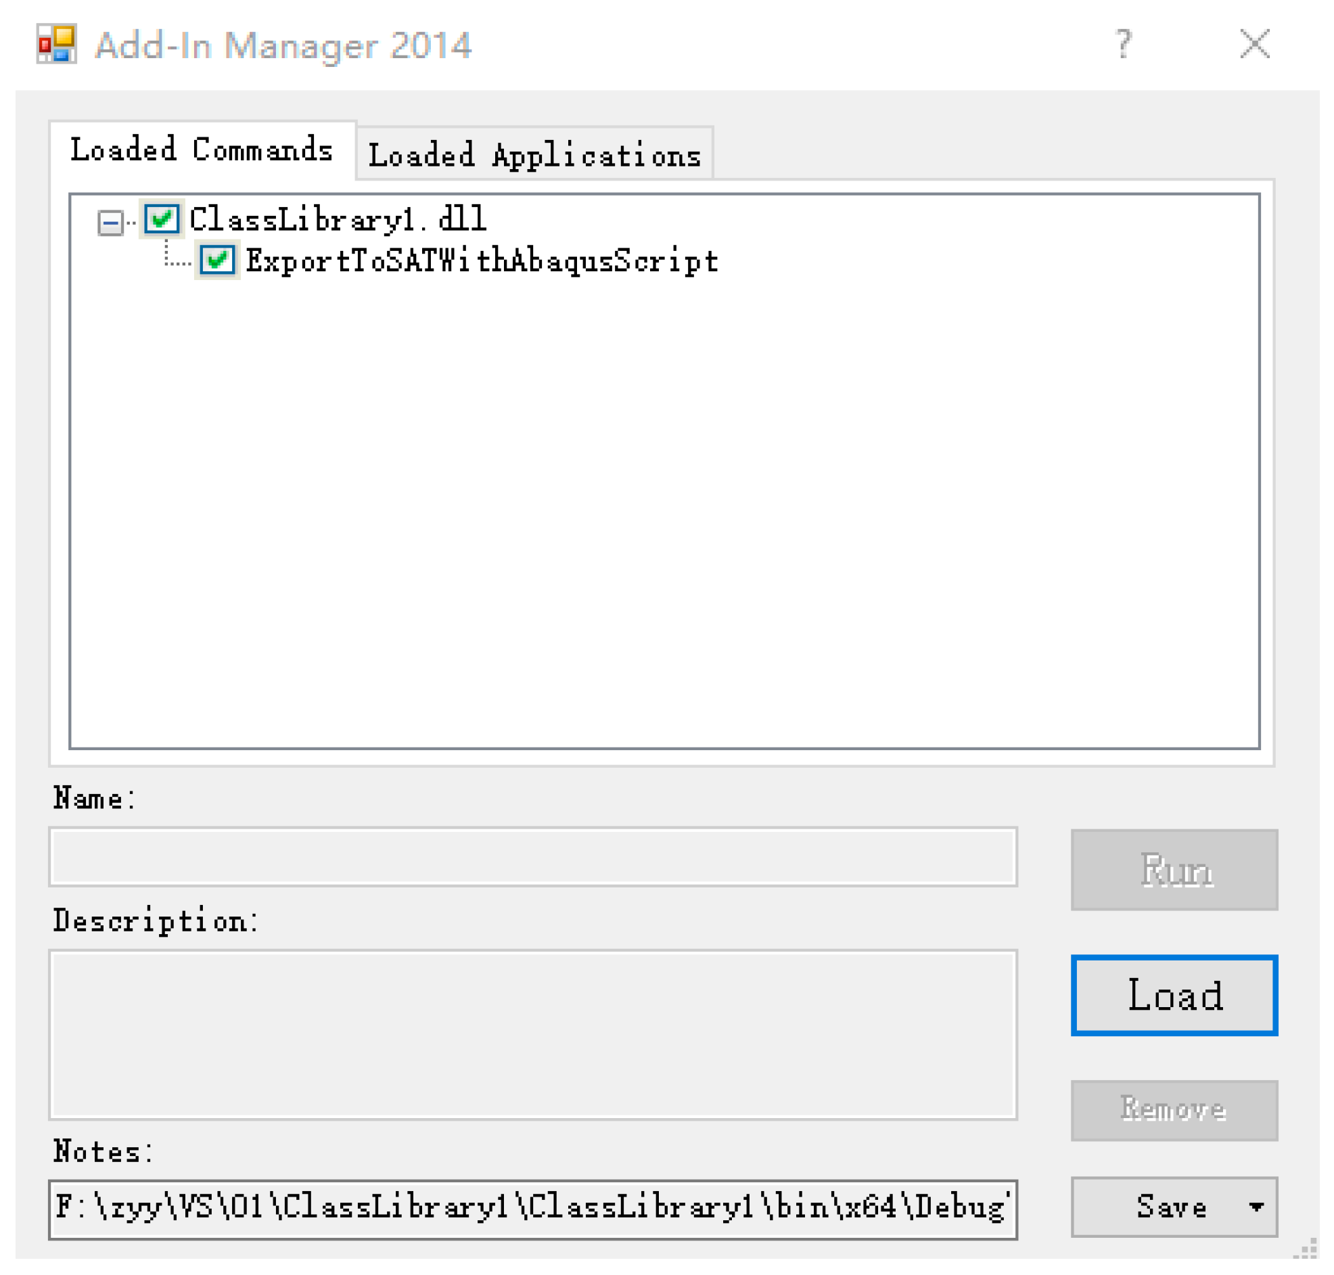Screen dimensions: 1334x1275
Task: Click inside the Name text field
Action: pyautogui.click(x=532, y=857)
